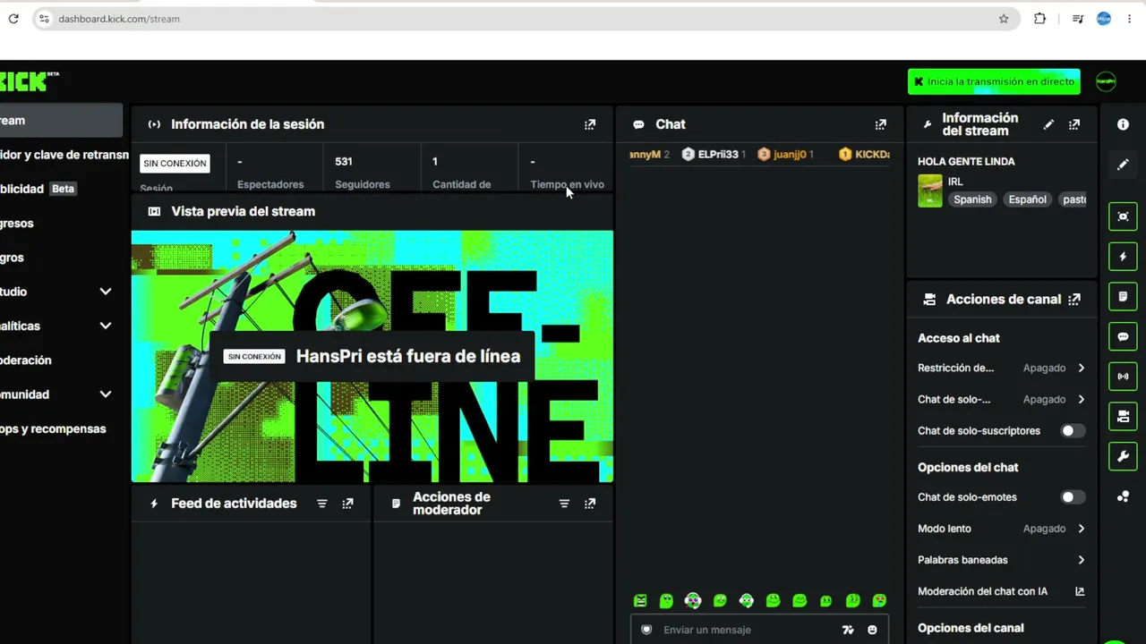Toggle Chat de solo-emotes switch

[x=1073, y=497]
